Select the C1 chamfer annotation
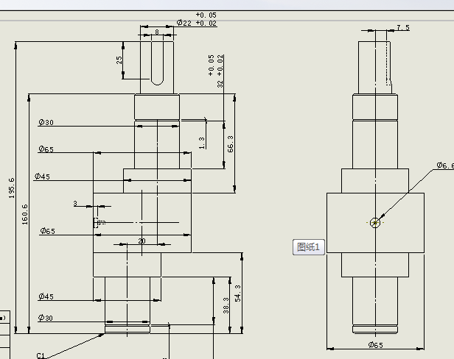454x359 pixels. point(41,355)
